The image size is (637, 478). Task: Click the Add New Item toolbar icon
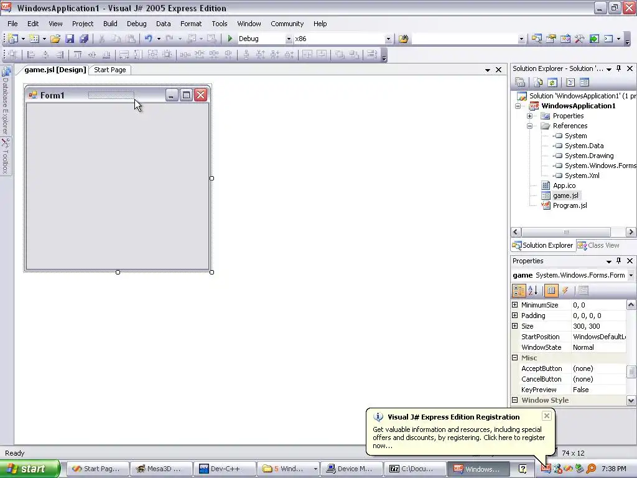click(34, 39)
